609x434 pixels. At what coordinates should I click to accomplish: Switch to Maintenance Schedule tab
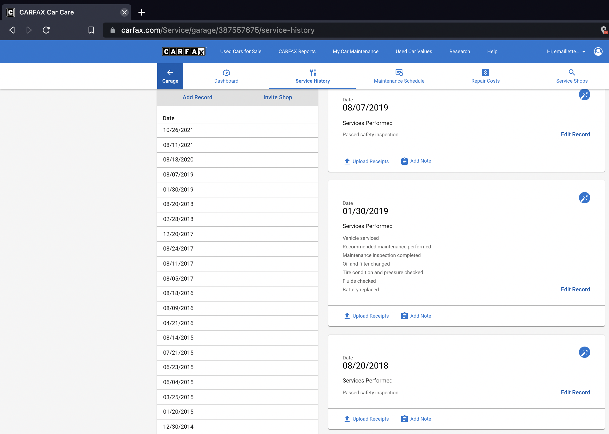[399, 76]
